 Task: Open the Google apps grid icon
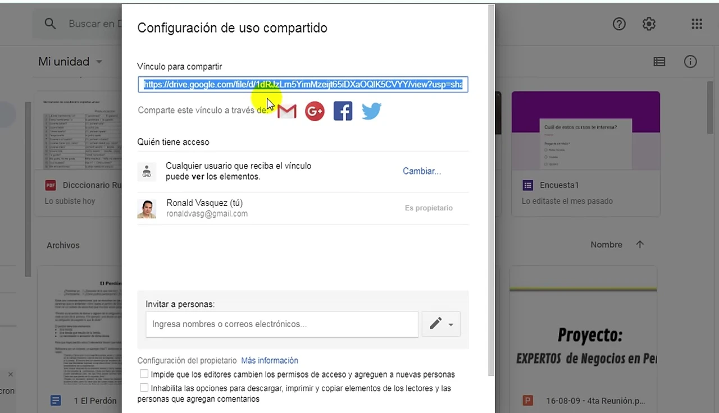click(697, 24)
